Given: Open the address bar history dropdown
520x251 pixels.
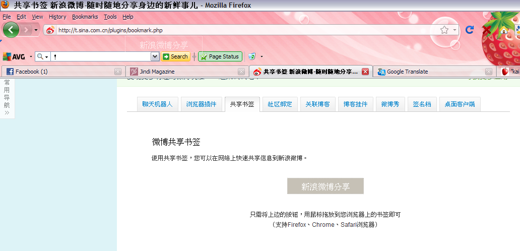Looking at the screenshot, I should click(454, 30).
